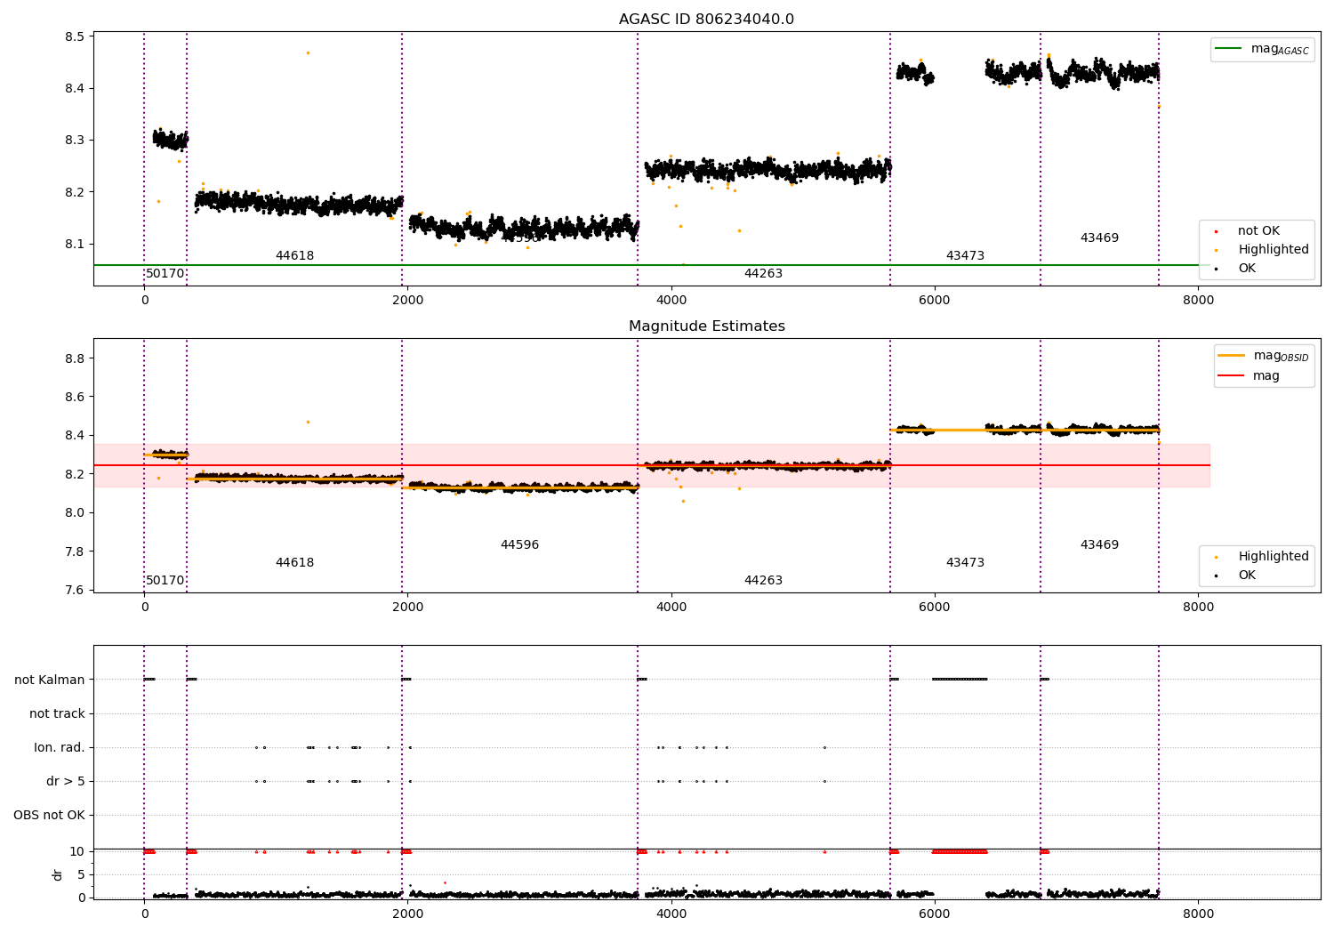
Task: Select the red 'mag' legend entry
Action: [x=1266, y=376]
